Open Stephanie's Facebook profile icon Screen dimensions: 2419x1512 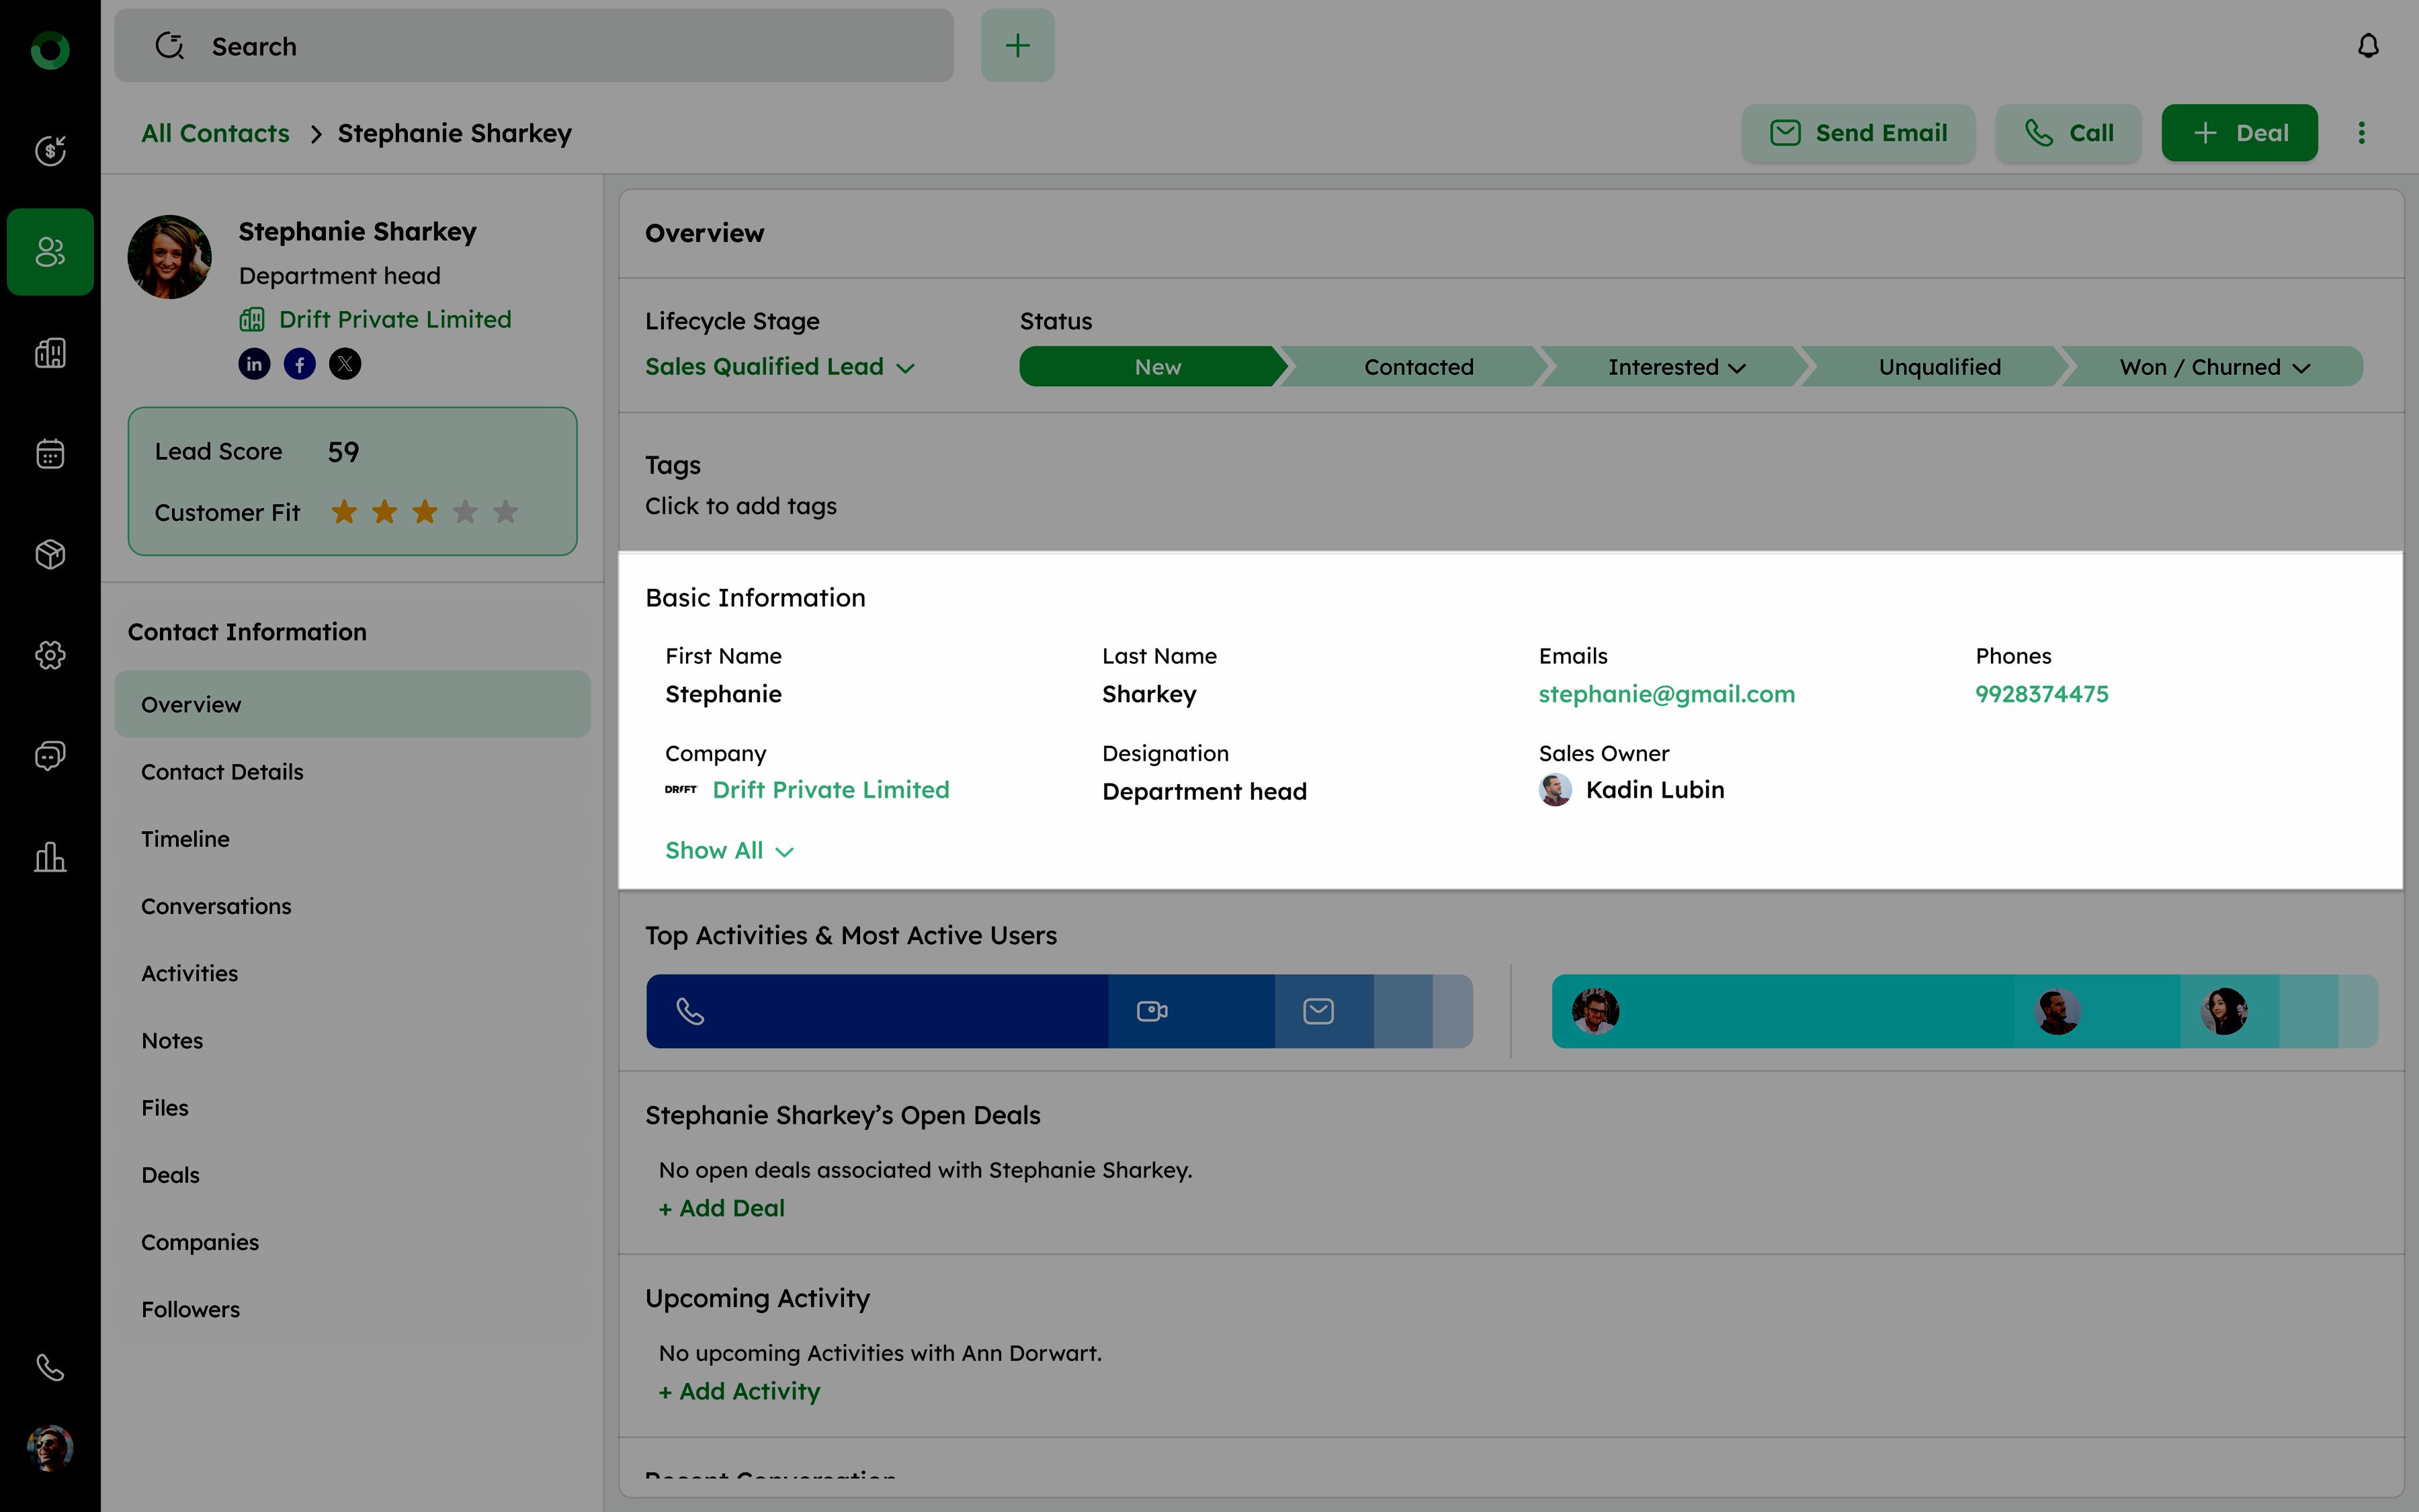click(x=300, y=364)
